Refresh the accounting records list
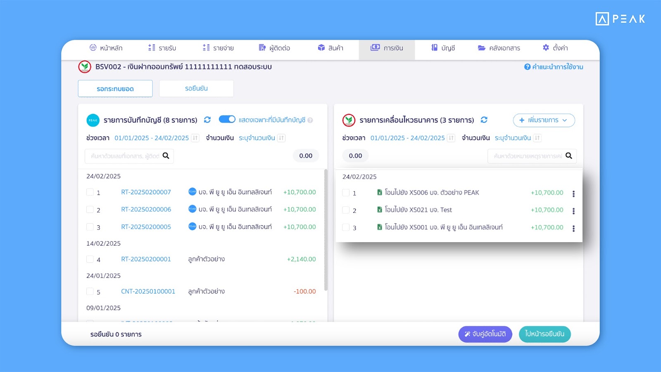Screen dimensions: 661x372 [207, 120]
